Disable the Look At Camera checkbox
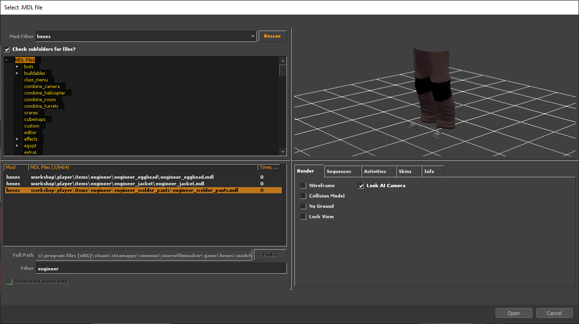The image size is (579, 324). coord(361,186)
